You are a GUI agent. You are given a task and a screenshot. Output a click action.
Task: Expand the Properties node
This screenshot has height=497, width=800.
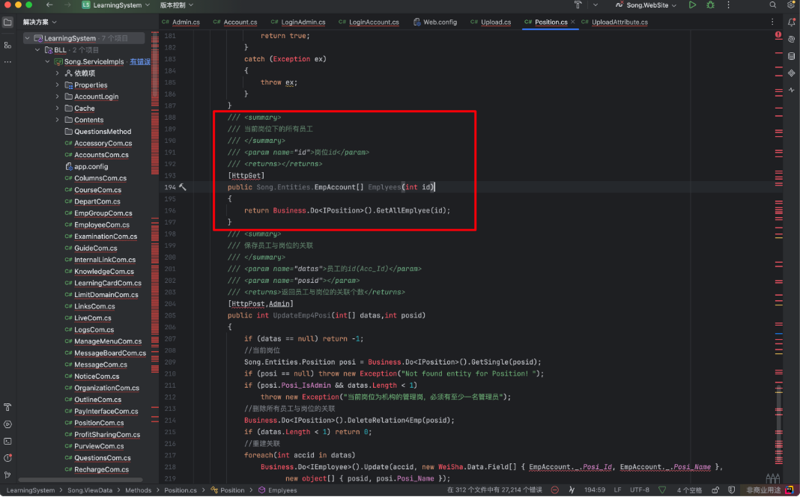[x=58, y=85]
